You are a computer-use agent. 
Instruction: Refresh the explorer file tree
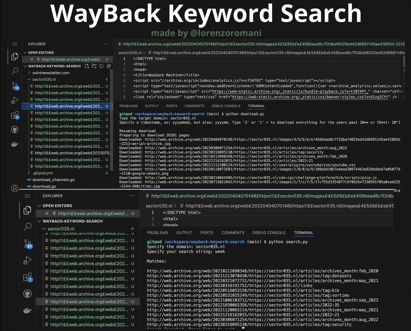(101, 66)
